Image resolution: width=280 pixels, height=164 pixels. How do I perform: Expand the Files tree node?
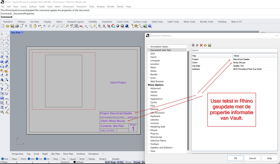click(x=149, y=106)
